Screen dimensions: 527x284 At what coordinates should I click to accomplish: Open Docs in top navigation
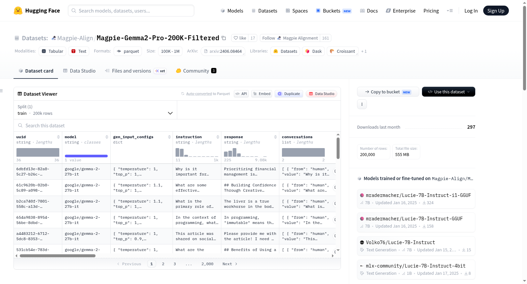[x=369, y=11]
